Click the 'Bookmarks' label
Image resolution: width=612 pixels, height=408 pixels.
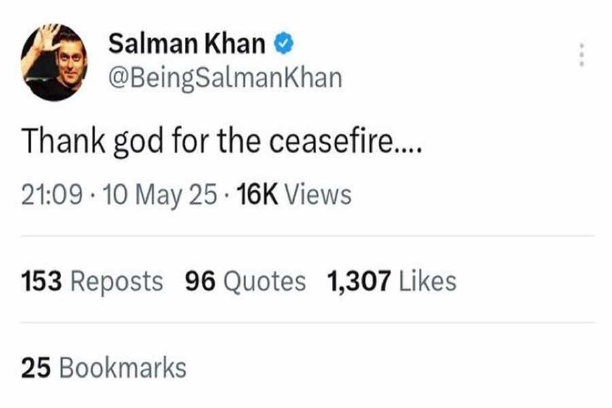(x=123, y=367)
